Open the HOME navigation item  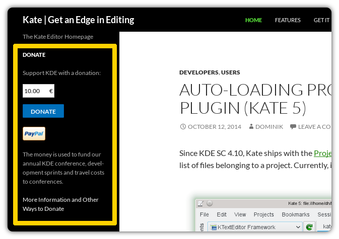coord(253,20)
